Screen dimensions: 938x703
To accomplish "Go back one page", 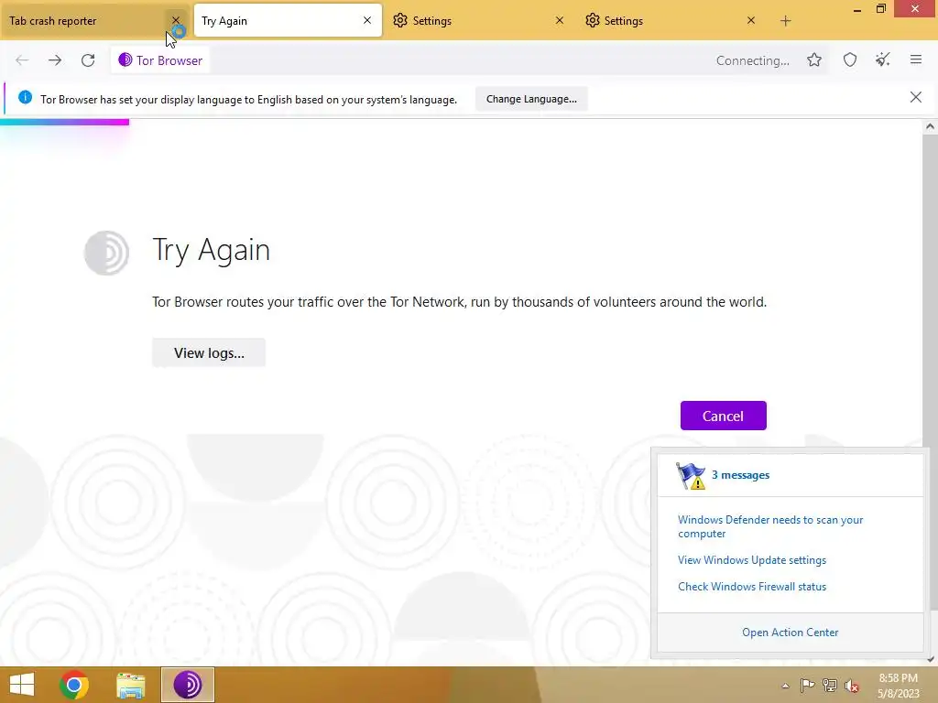I will click(22, 59).
